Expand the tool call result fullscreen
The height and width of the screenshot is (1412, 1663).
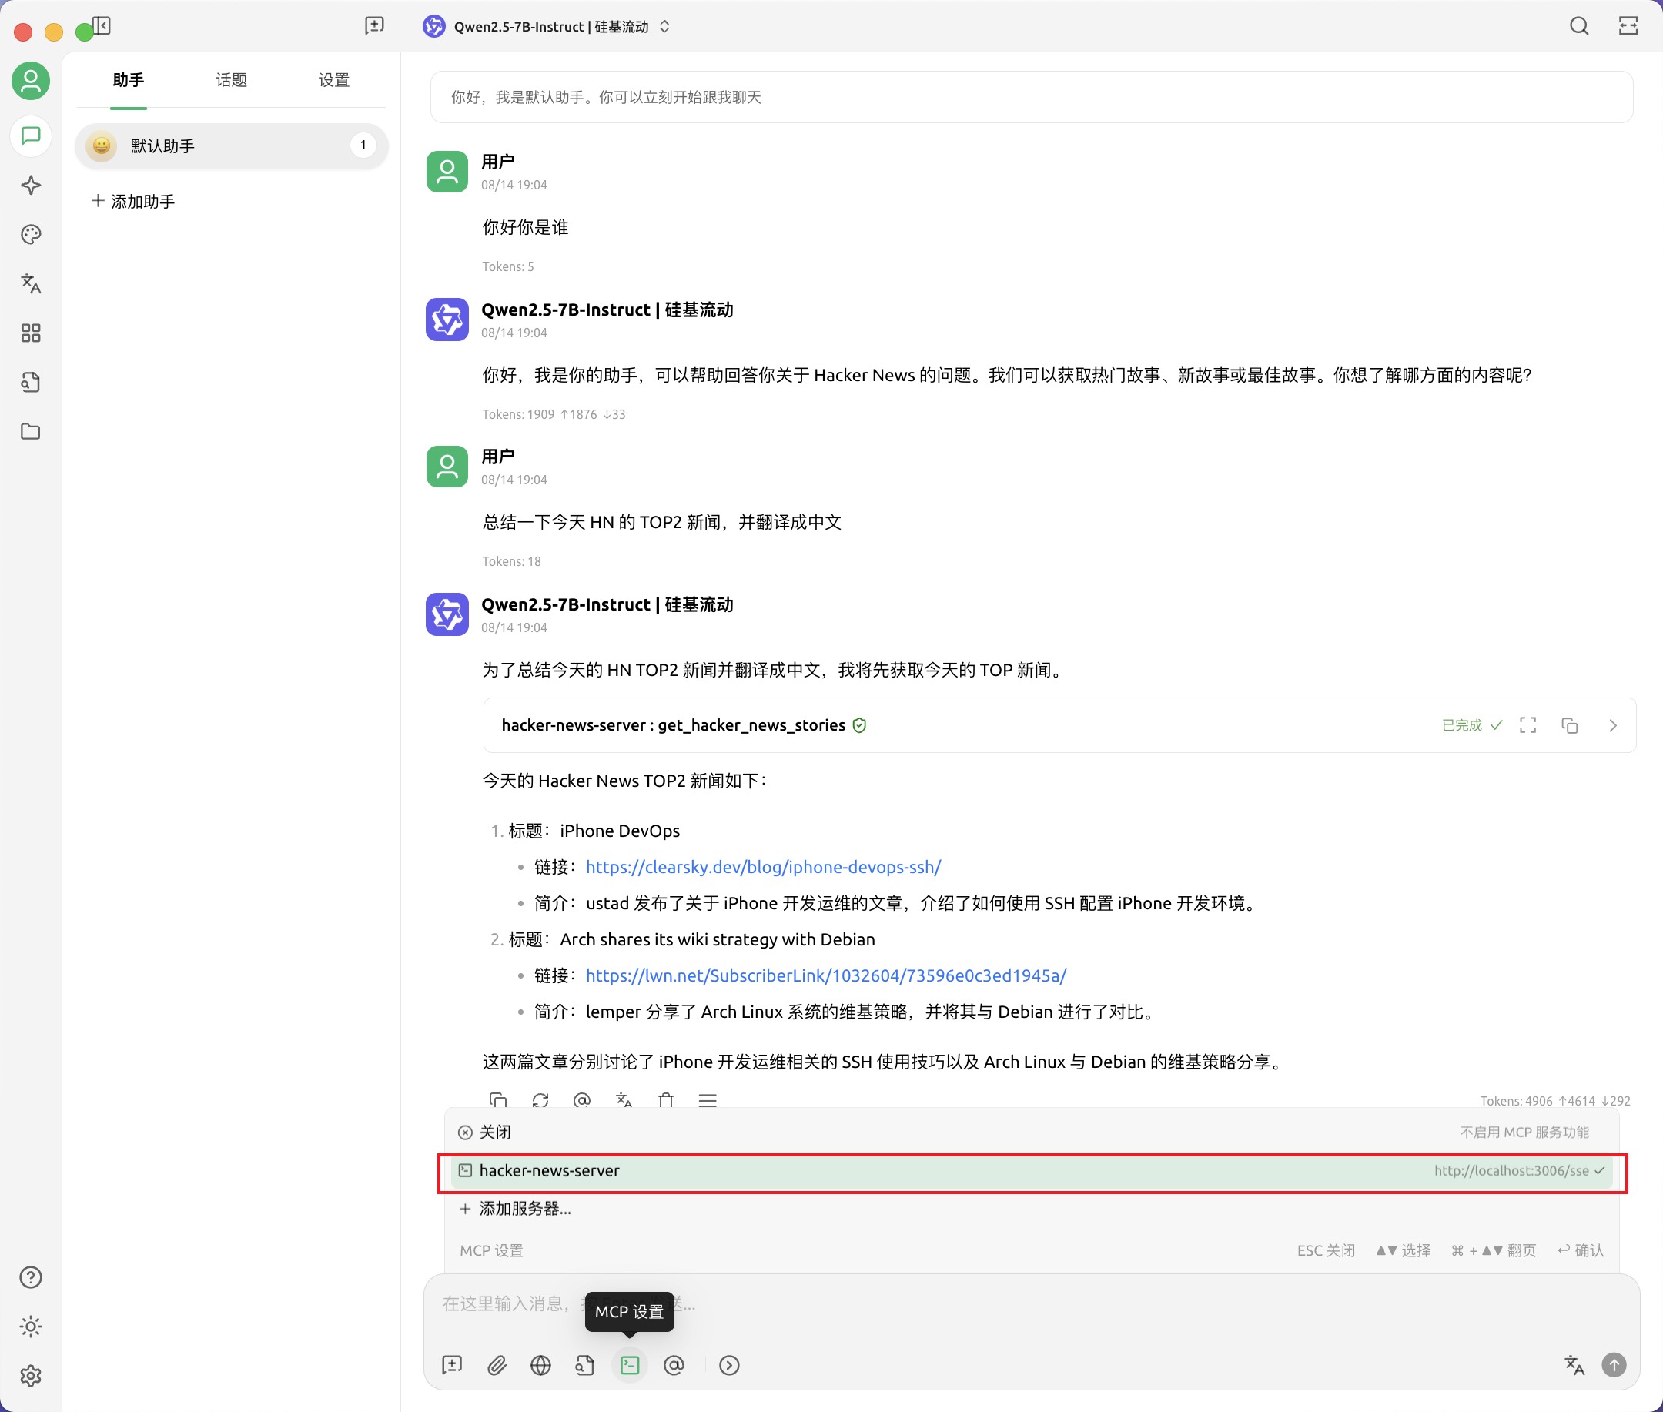1527,725
